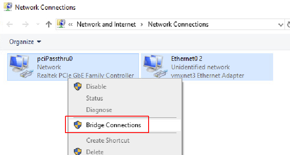Screen dimensions: 290x155
Task: Go up one folder level with the up arrow
Action: click(49, 24)
